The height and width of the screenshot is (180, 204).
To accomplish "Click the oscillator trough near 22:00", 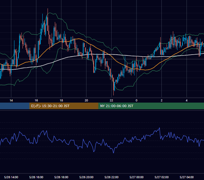I will (x=114, y=153).
